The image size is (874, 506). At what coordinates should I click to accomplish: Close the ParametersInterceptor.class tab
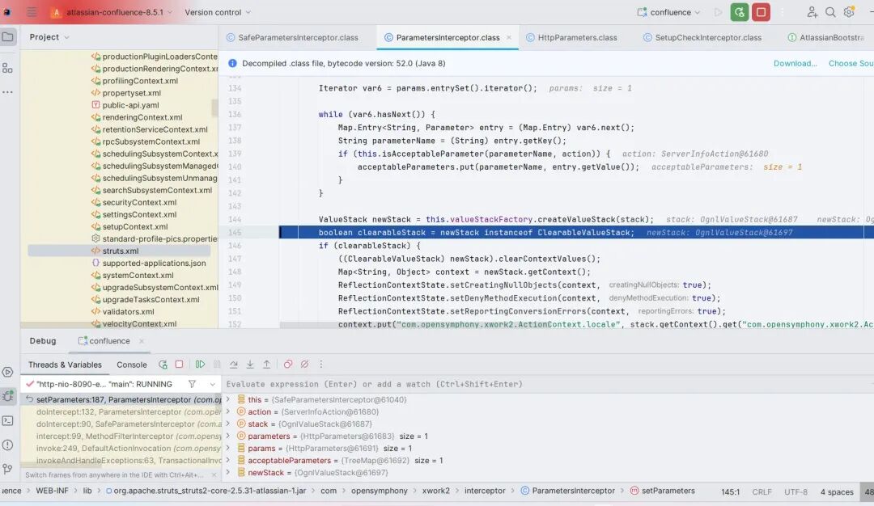(x=509, y=37)
